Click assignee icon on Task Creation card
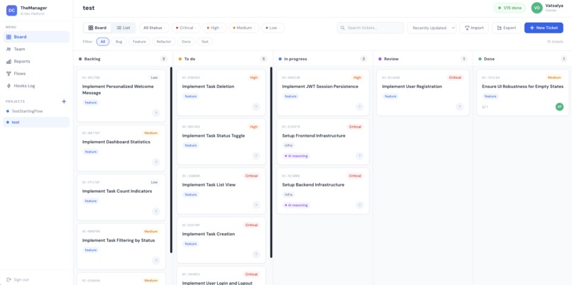The width and height of the screenshot is (572, 285). coord(256,255)
